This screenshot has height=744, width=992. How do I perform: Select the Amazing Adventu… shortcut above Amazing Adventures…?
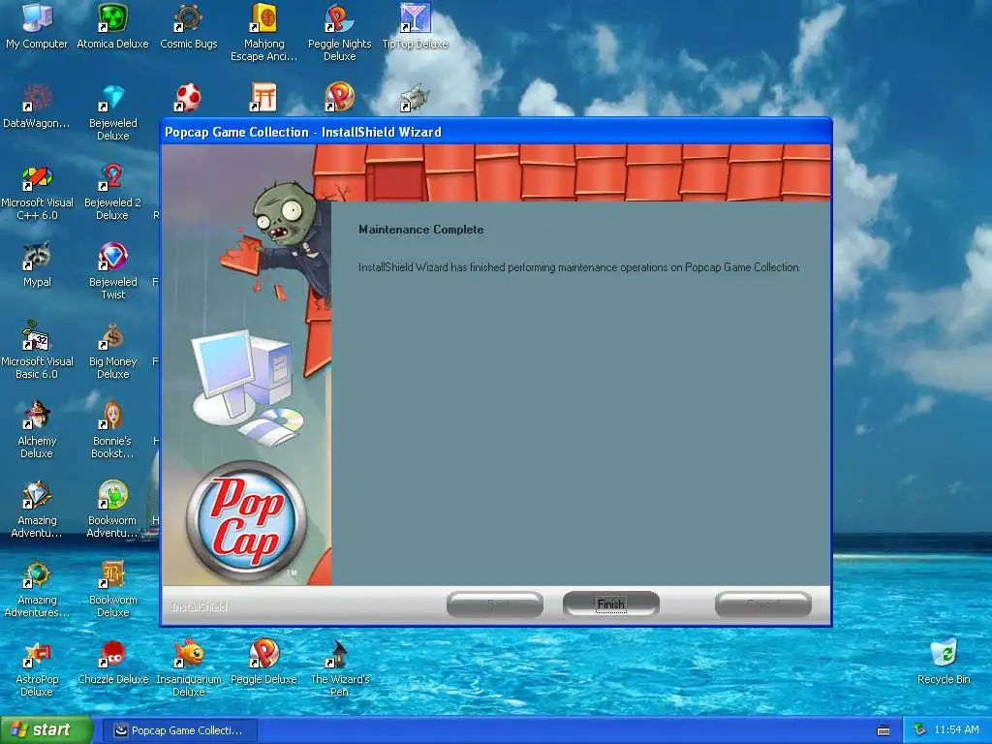(37, 510)
